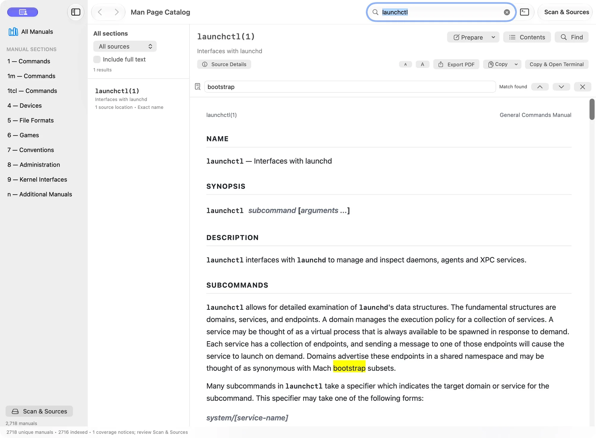This screenshot has width=596, height=438.
Task: Click the find options icon beside bootstrap field
Action: point(198,87)
